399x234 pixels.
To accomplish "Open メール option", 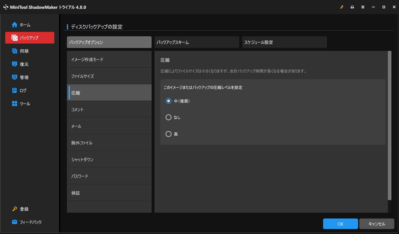I will tap(109, 126).
